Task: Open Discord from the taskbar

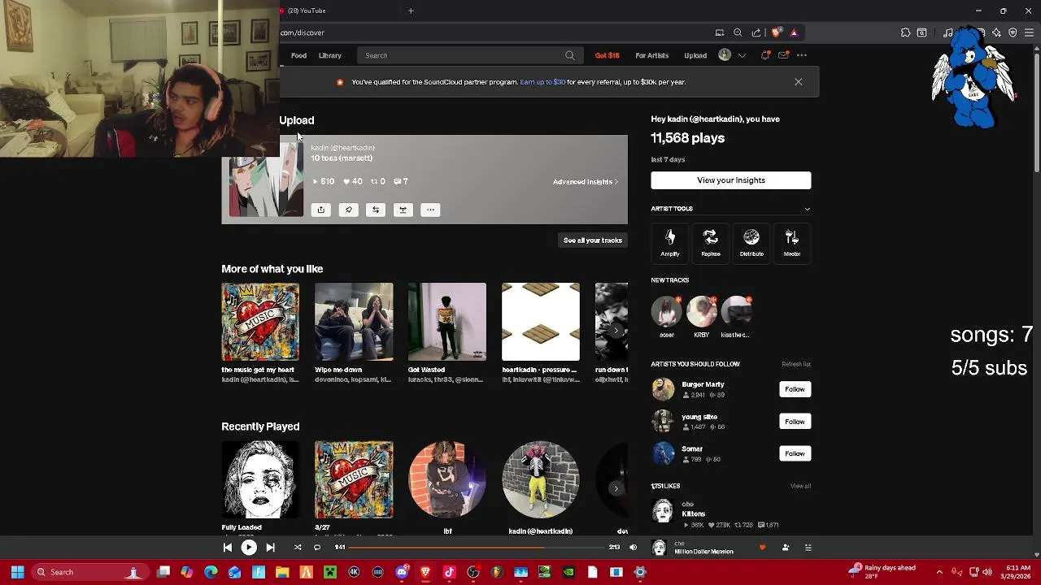Action: (402, 572)
